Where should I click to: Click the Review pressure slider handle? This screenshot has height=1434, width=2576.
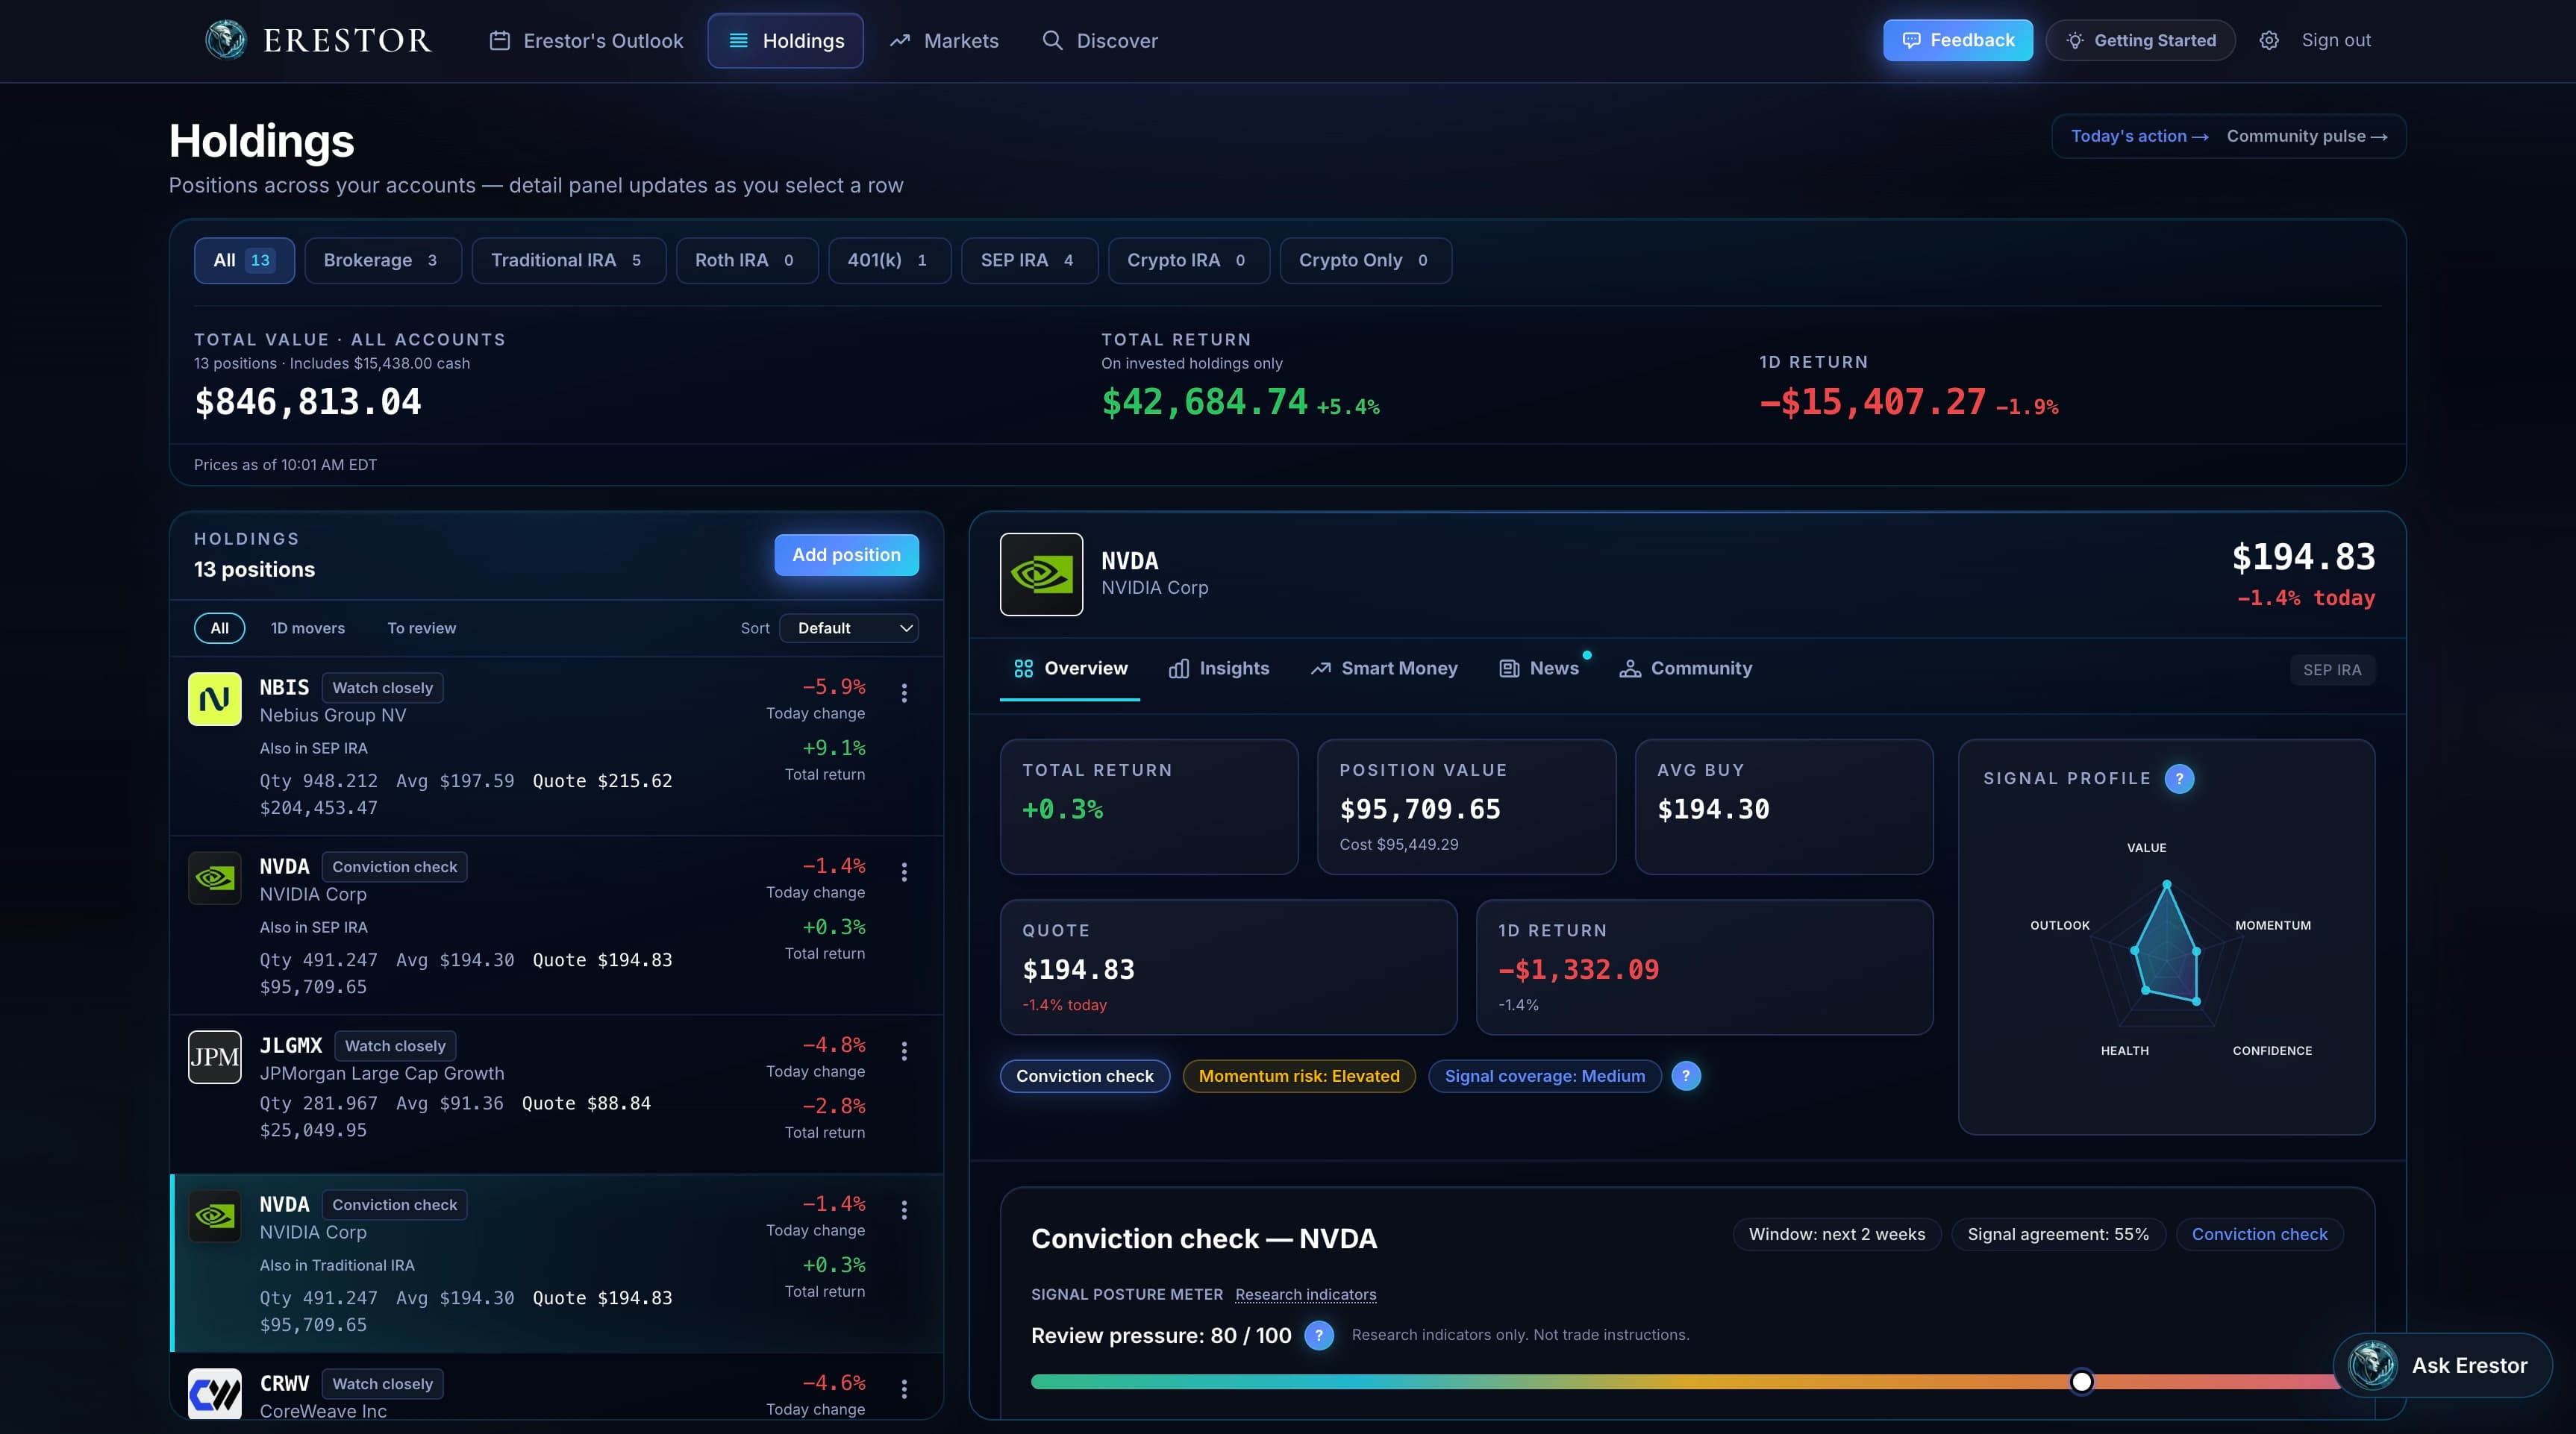point(2081,1381)
